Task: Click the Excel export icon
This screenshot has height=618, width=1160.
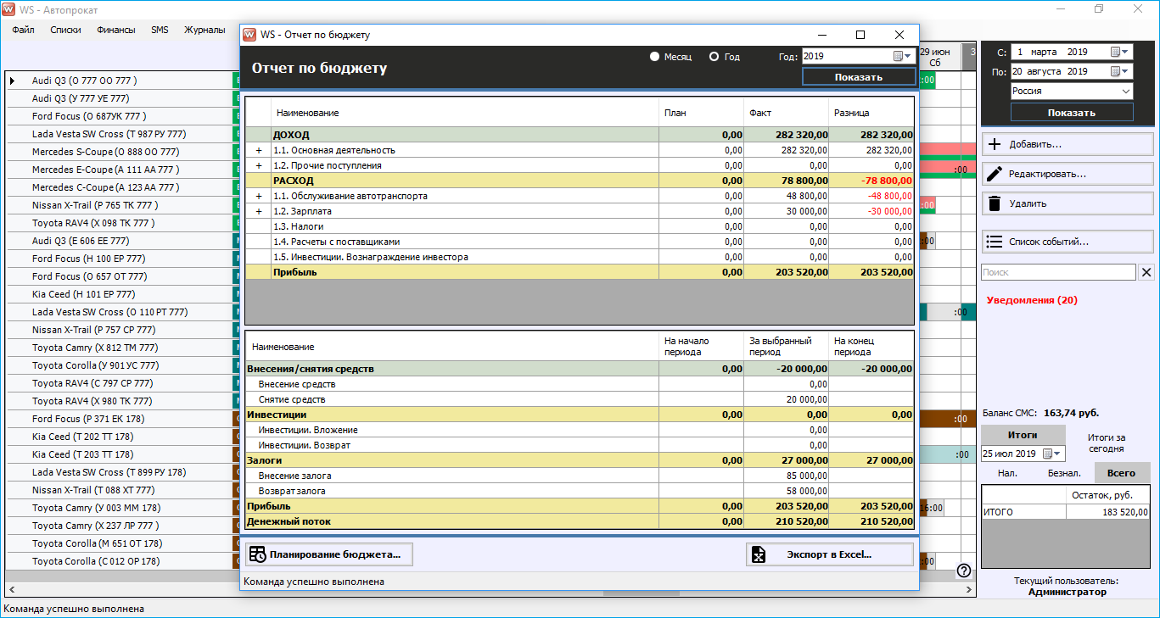Action: point(759,554)
